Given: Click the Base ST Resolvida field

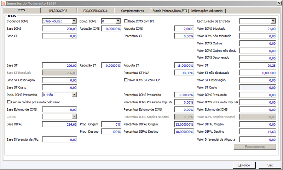Looking at the screenshot, I should point(59,73).
